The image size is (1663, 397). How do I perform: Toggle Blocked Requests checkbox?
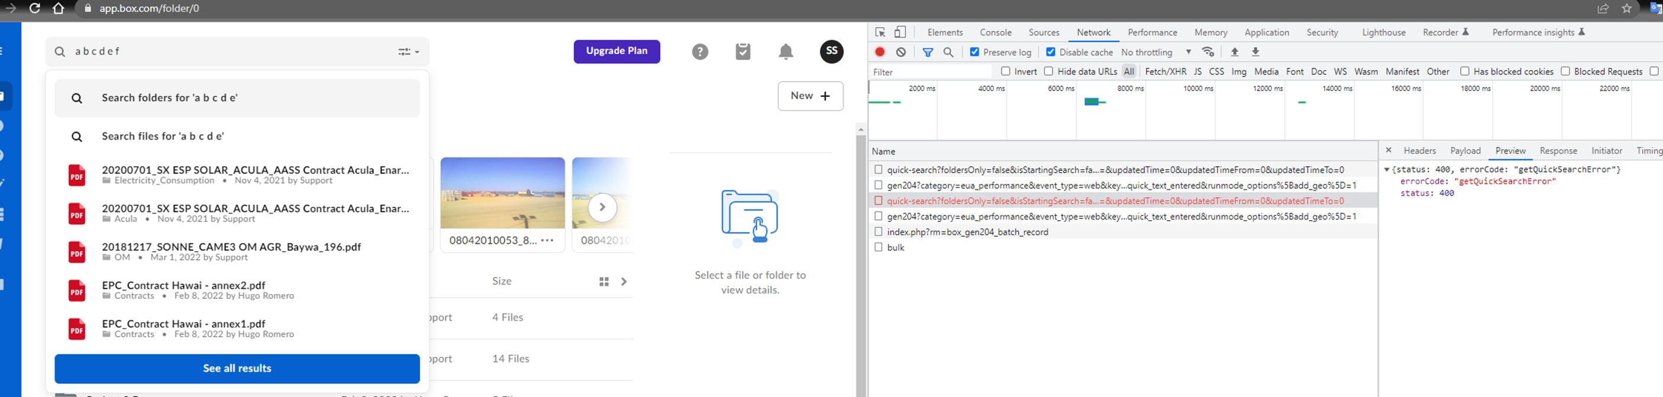pyautogui.click(x=1565, y=71)
